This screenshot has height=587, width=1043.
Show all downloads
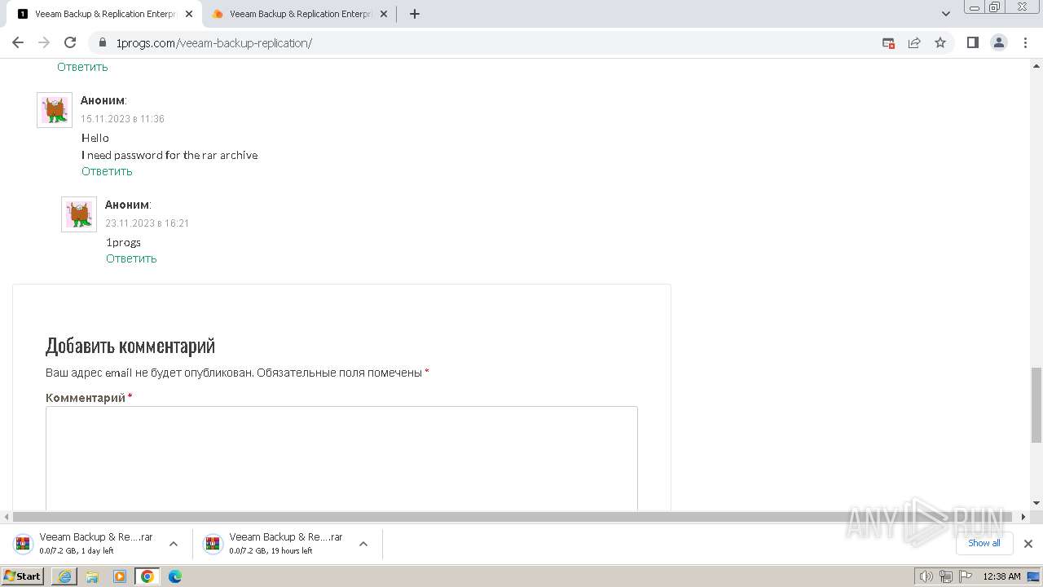coord(984,543)
